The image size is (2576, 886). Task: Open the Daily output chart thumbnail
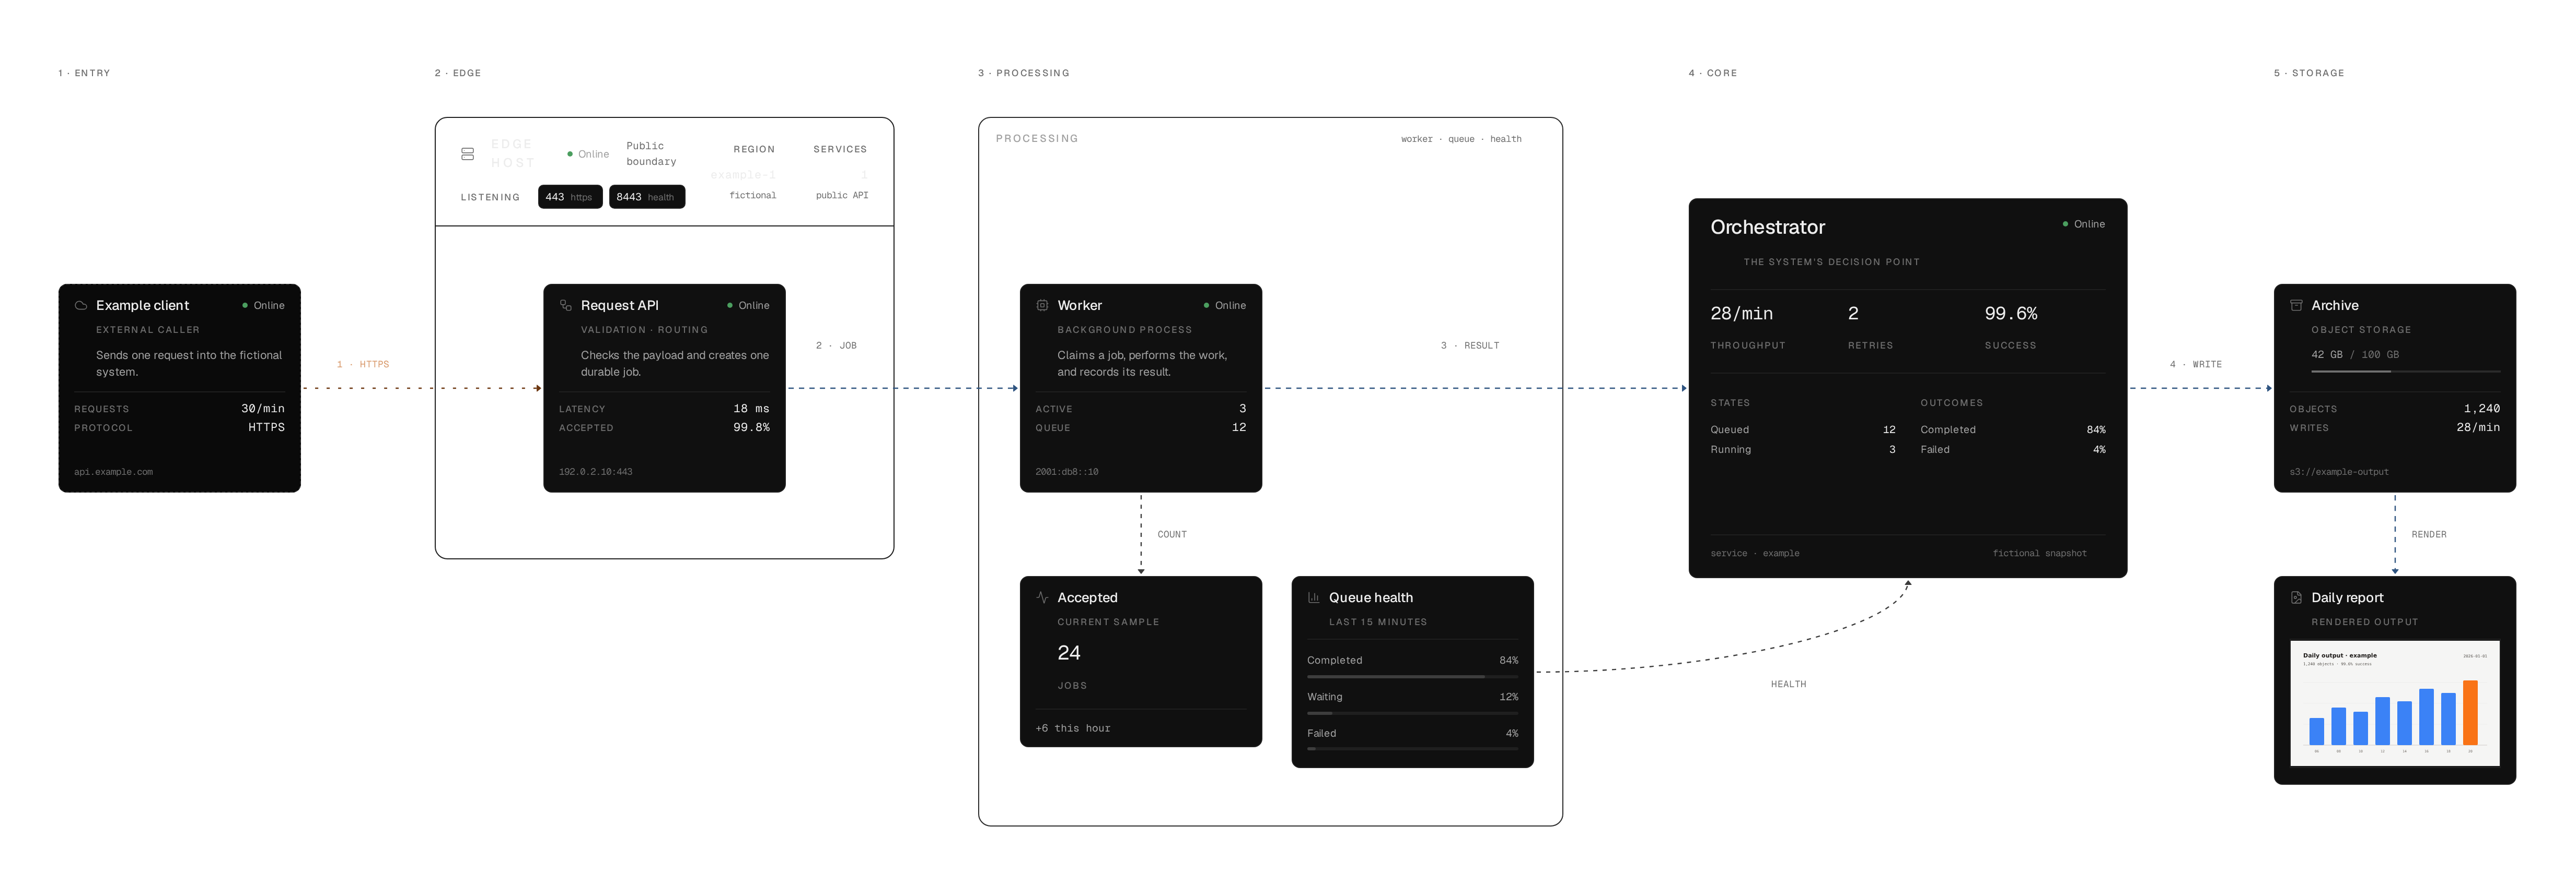pyautogui.click(x=2394, y=703)
